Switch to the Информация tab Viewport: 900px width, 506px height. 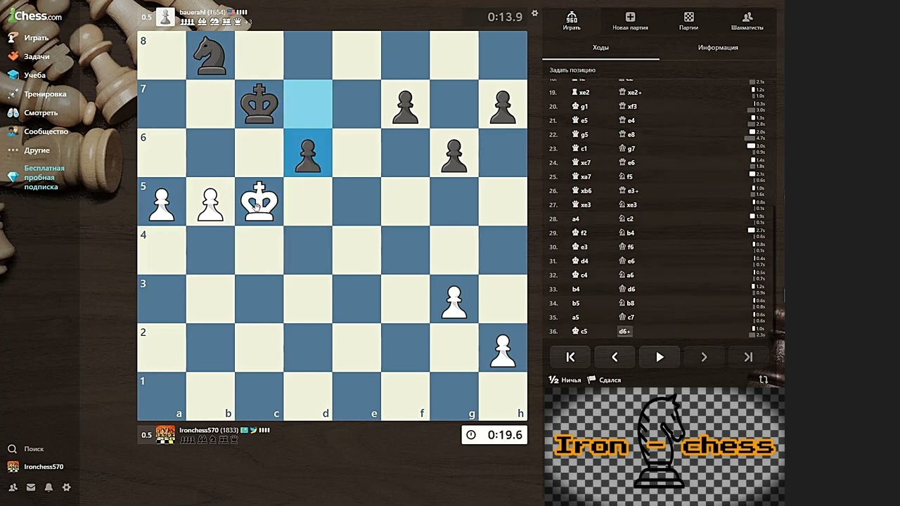(x=718, y=48)
